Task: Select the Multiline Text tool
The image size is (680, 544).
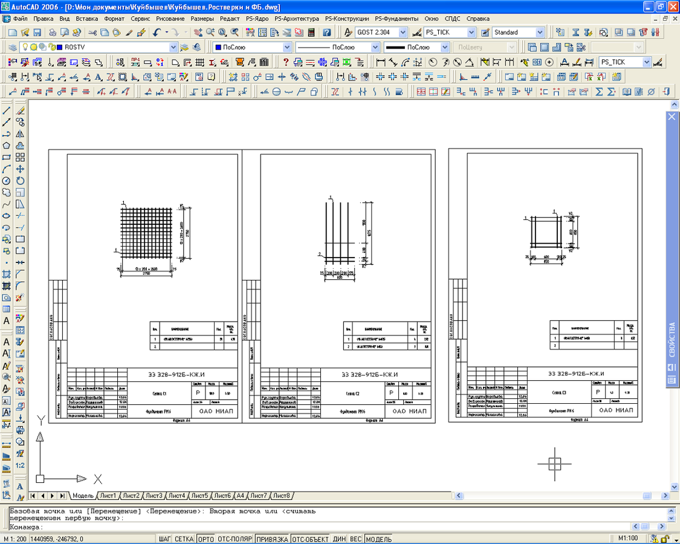Action: (x=7, y=321)
